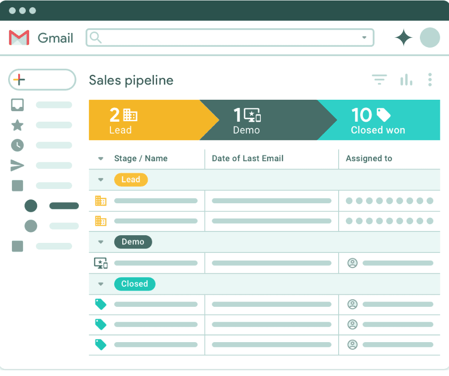The width and height of the screenshot is (449, 376).
Task: Click the building icon in Lead banner
Action: point(130,115)
